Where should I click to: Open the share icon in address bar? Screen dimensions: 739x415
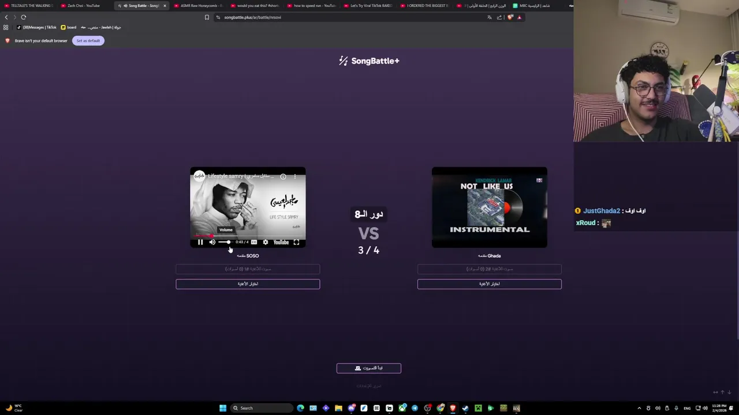coord(499,17)
